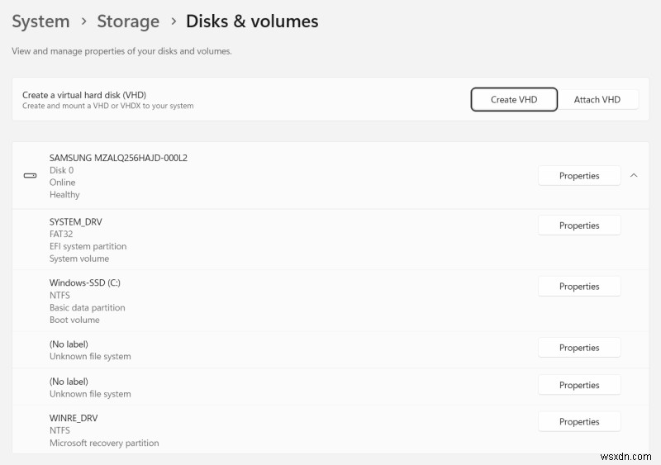Click the Attach VHD button
661x465 pixels.
(x=597, y=99)
